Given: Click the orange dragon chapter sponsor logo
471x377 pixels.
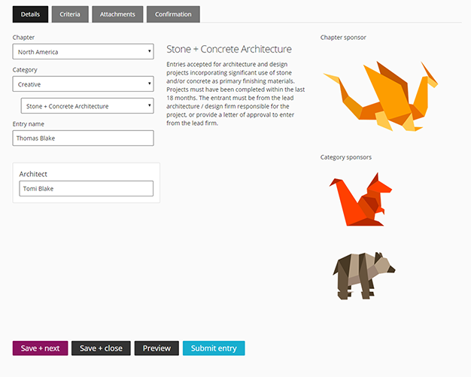Looking at the screenshot, I should click(380, 96).
